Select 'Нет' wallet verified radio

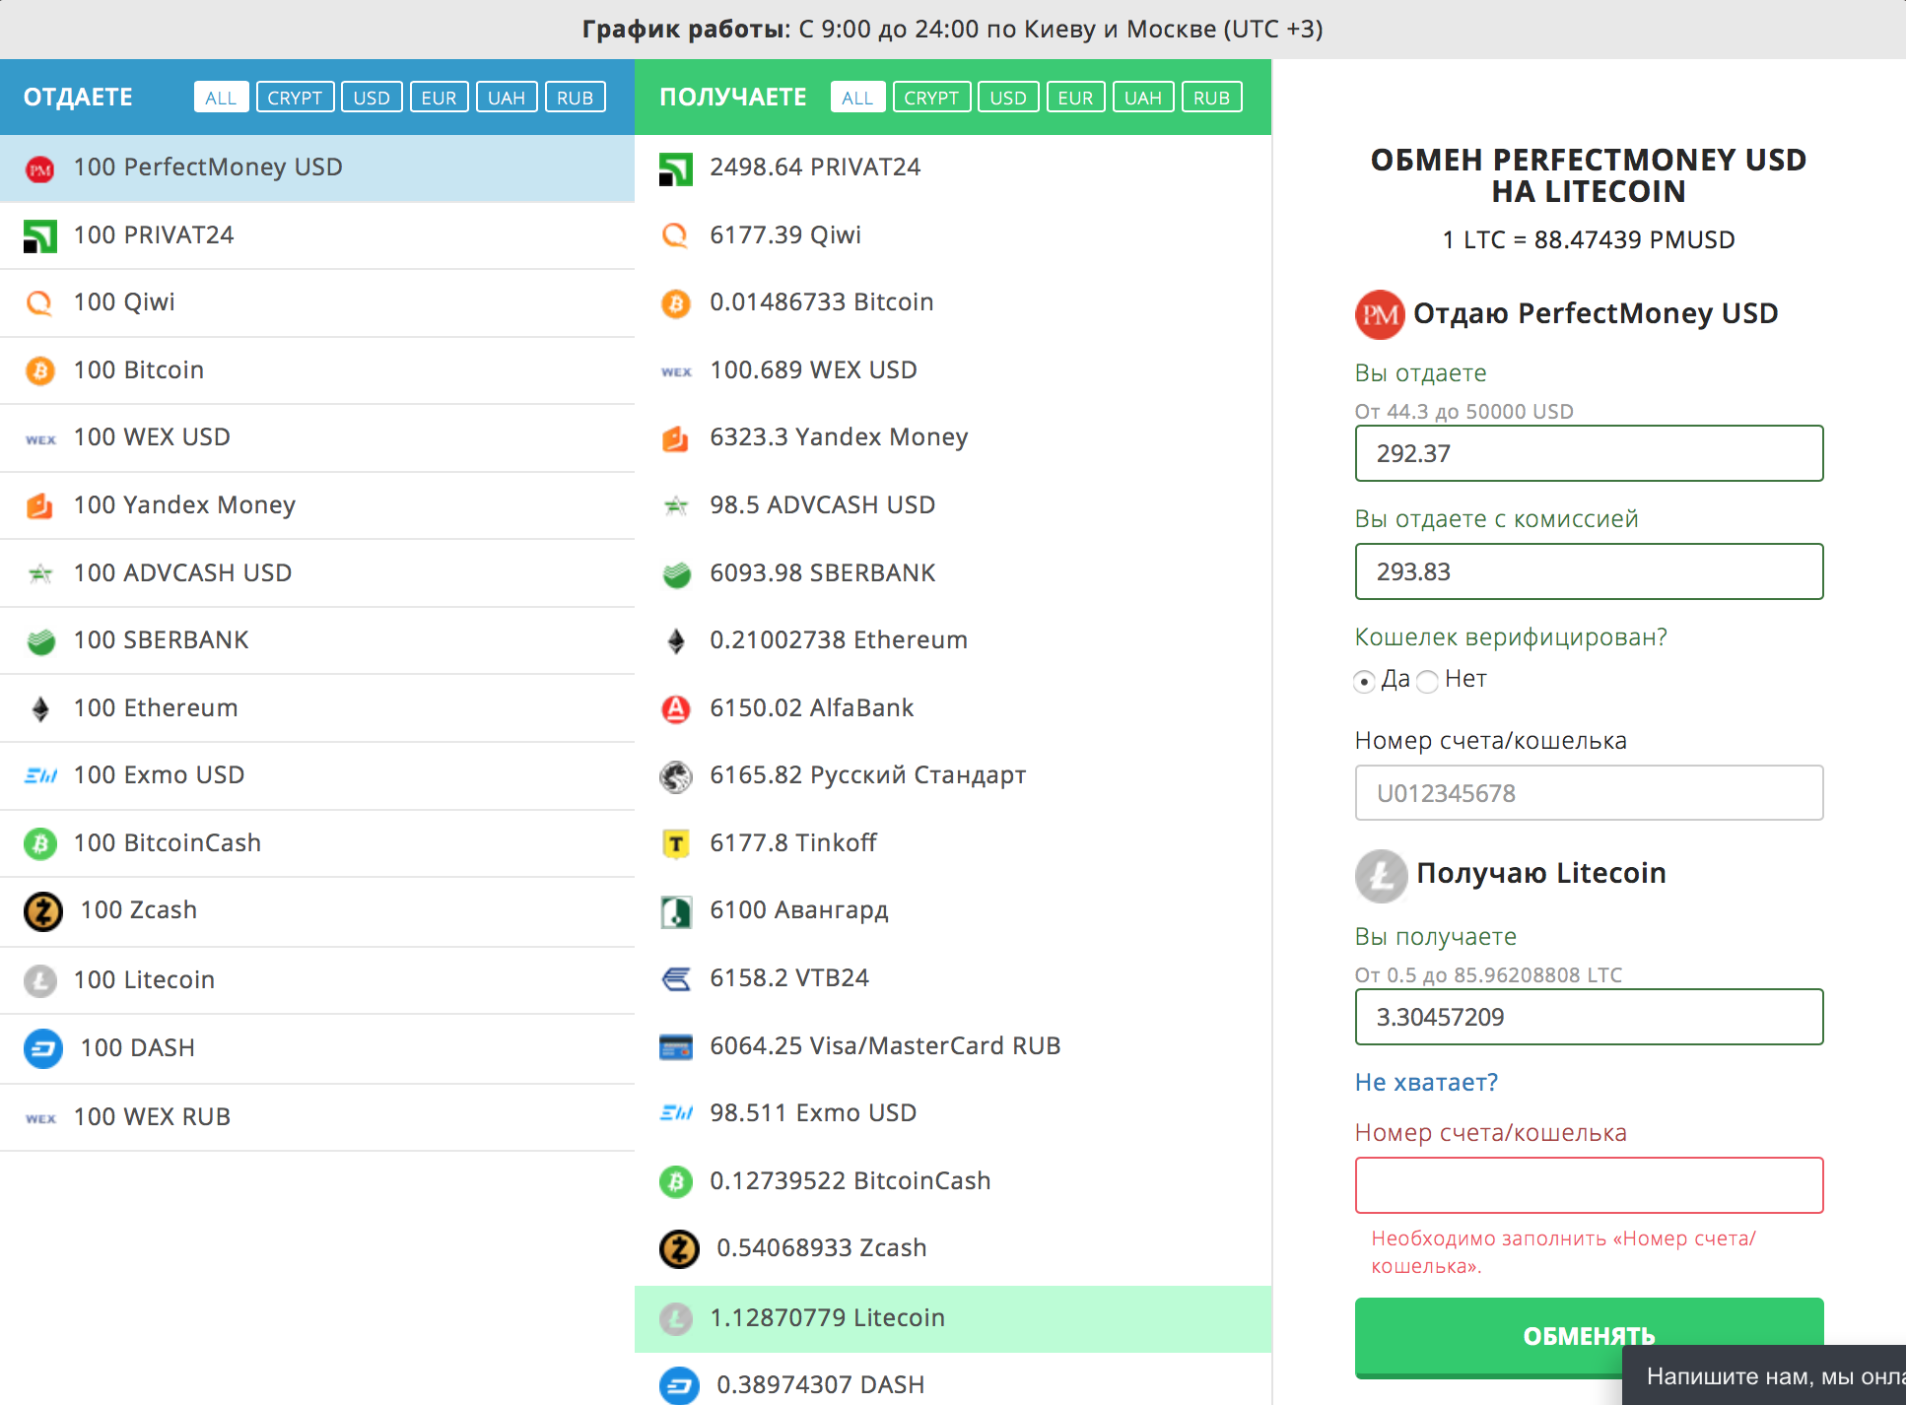[x=1427, y=681]
